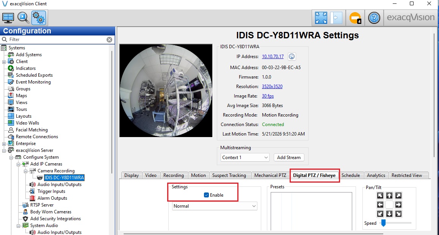Switch to the Schedule tab

click(351, 175)
